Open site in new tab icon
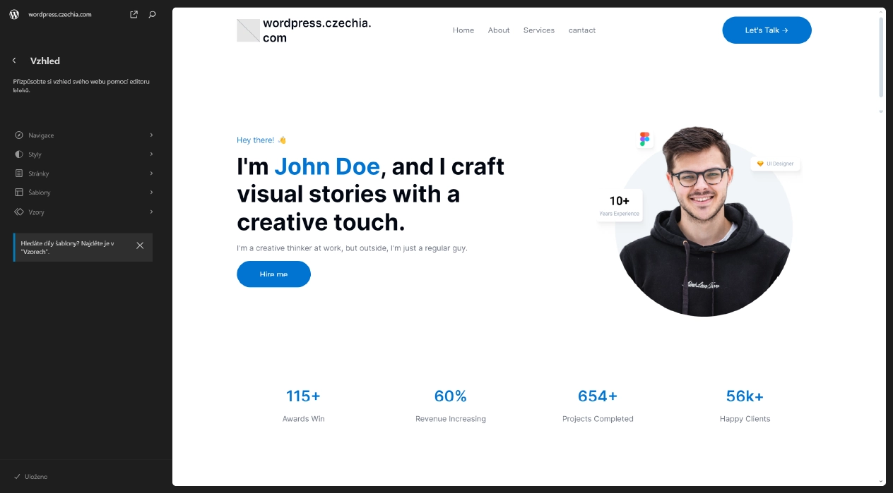The width and height of the screenshot is (893, 493). coord(134,14)
